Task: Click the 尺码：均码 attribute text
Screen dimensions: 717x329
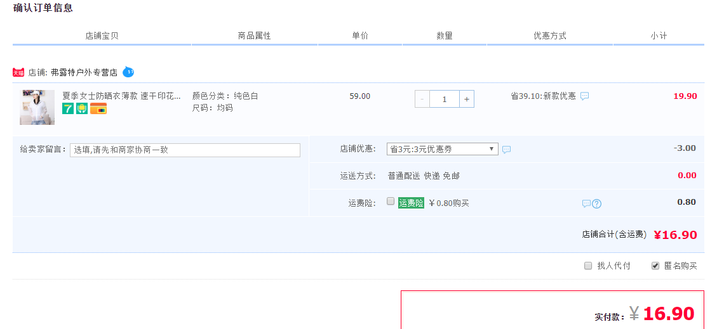Action: click(213, 108)
